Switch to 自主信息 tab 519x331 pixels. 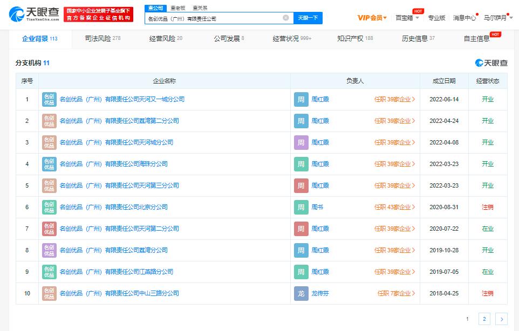point(476,39)
